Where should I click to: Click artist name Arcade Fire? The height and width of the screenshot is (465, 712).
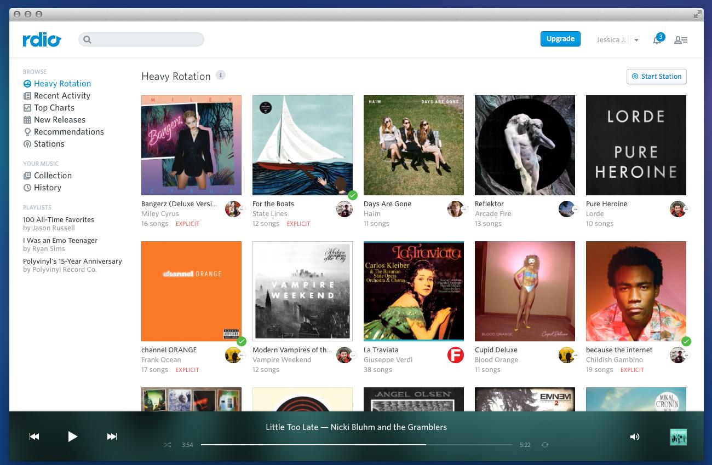click(493, 214)
